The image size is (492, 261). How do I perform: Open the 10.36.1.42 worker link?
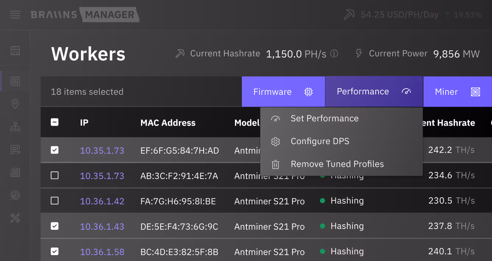[102, 201]
